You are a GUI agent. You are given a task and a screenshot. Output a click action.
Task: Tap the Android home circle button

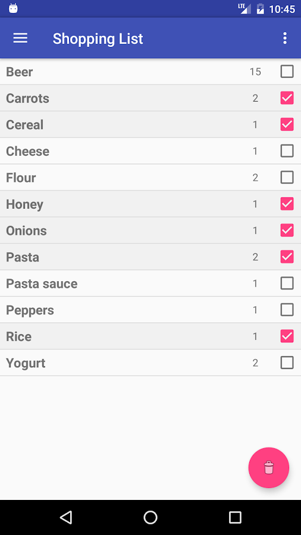click(150, 517)
